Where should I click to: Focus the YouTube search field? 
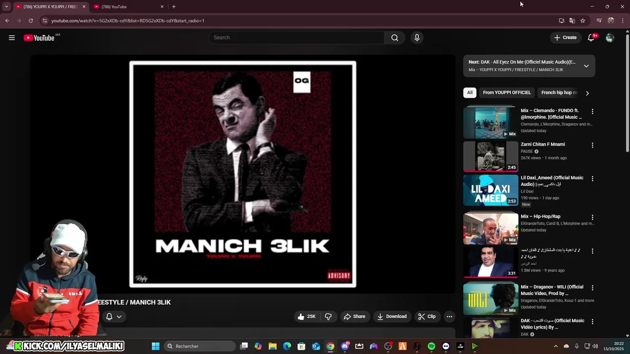(297, 38)
